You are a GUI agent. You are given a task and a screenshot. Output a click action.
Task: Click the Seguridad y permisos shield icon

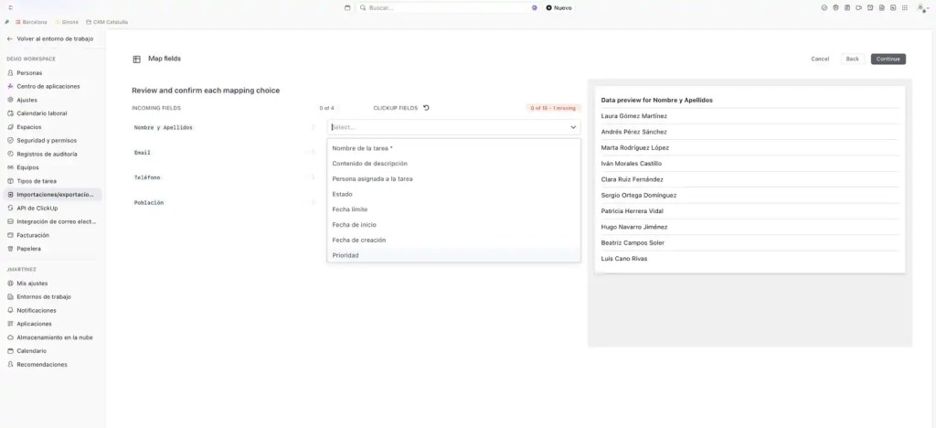(10, 140)
